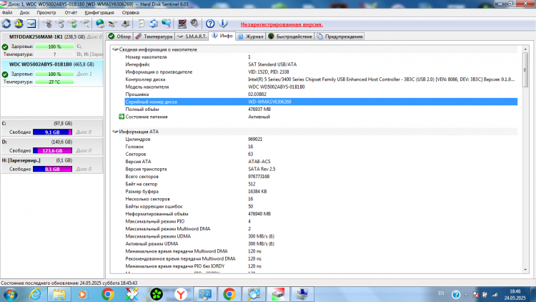Open the Диск menu

(24, 13)
